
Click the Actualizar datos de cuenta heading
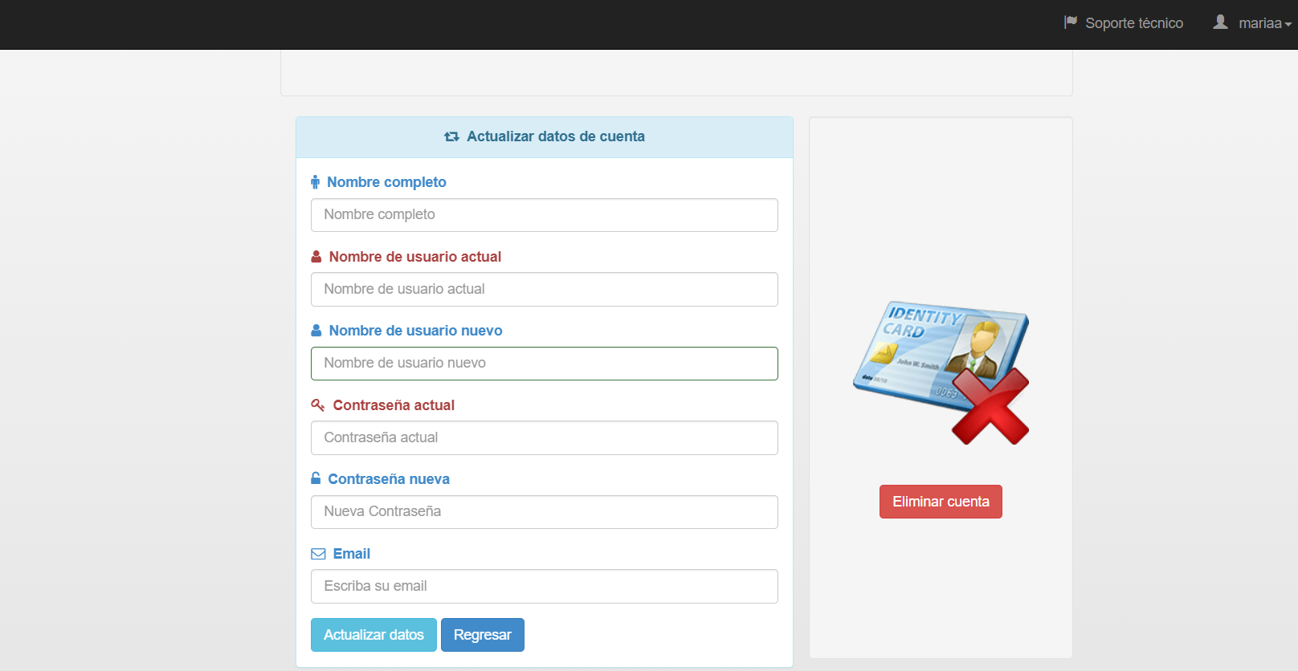(x=556, y=136)
